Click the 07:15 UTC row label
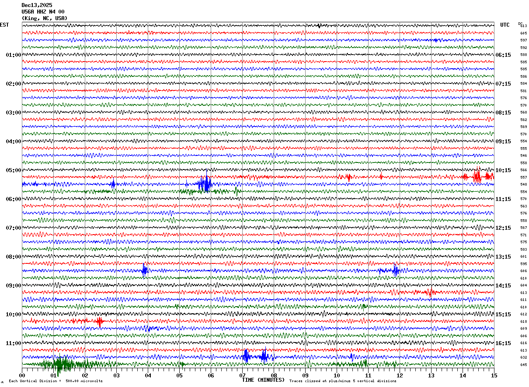529x387 pixels. coord(503,84)
